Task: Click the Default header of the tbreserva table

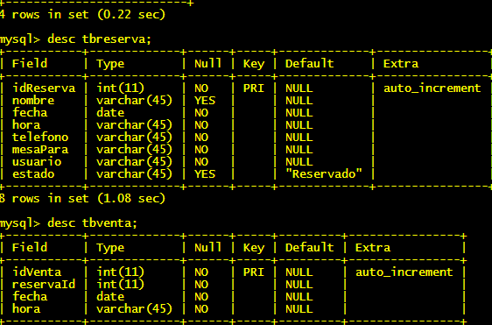Action: click(x=309, y=63)
